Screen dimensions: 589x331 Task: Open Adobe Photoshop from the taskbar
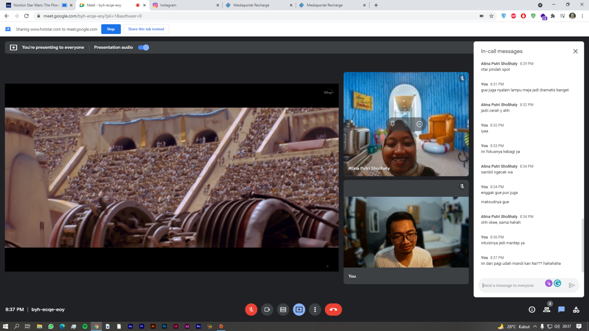(164, 326)
